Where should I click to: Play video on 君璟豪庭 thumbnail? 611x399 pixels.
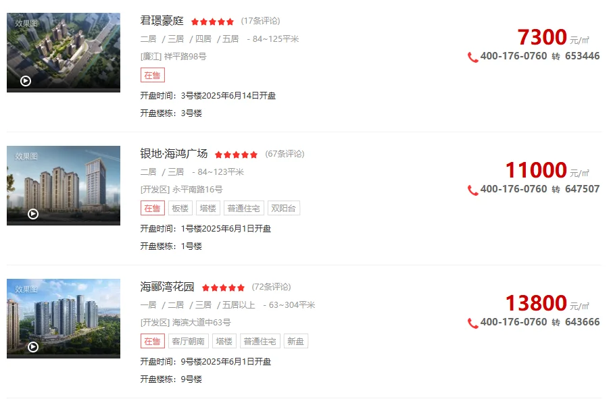click(x=26, y=81)
